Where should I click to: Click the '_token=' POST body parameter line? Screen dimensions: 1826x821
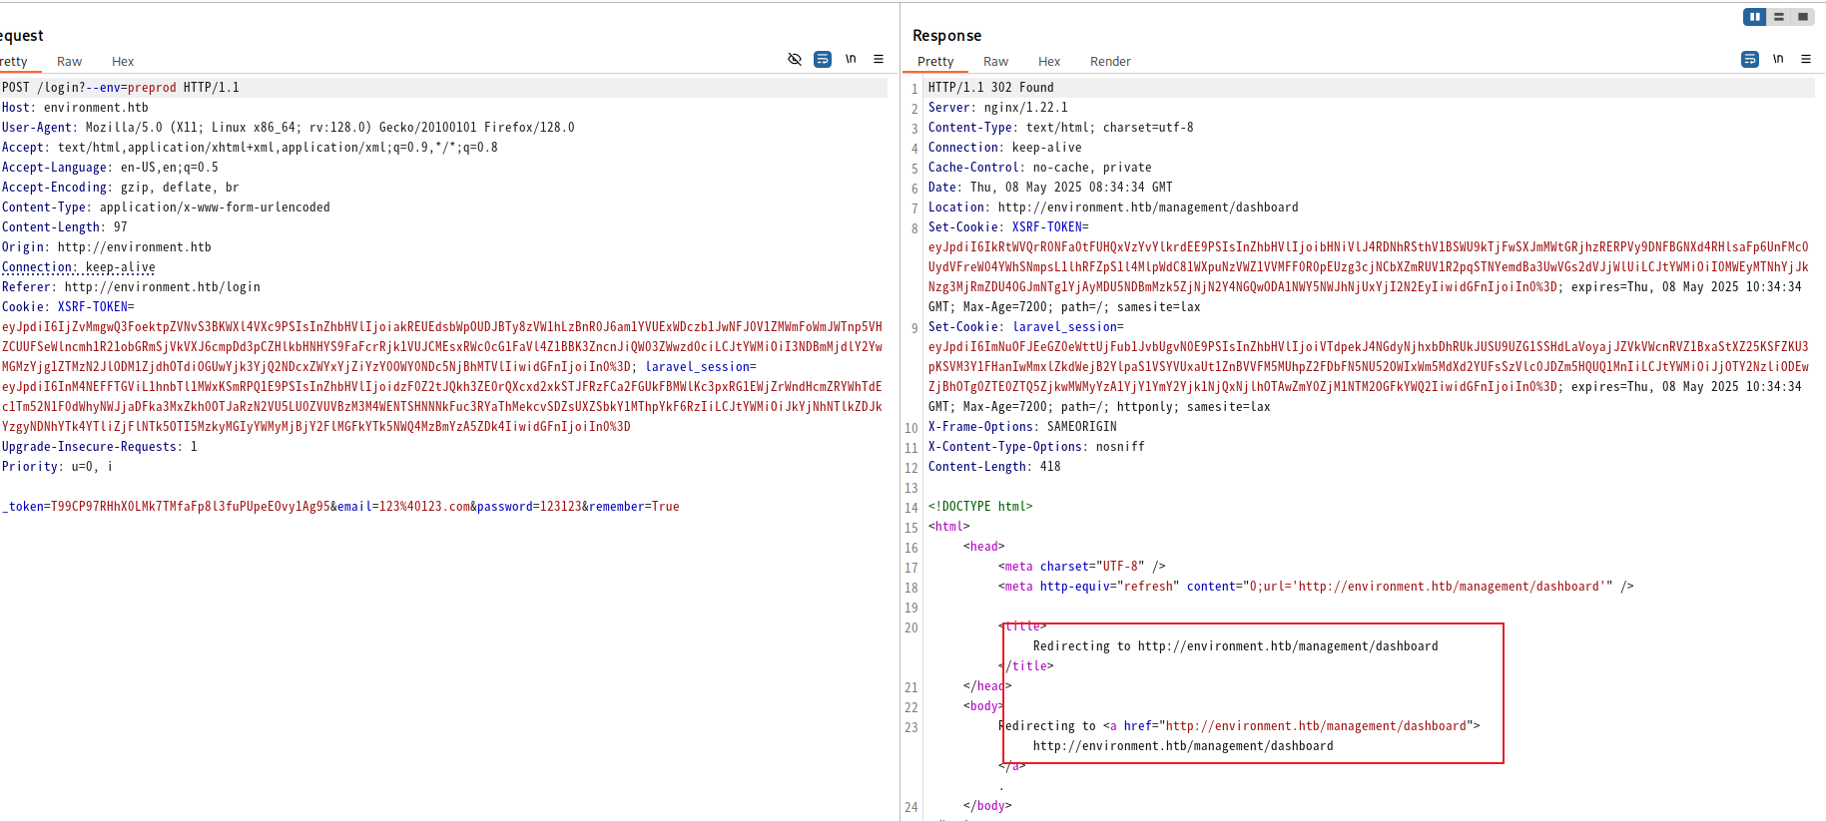pyautogui.click(x=340, y=507)
